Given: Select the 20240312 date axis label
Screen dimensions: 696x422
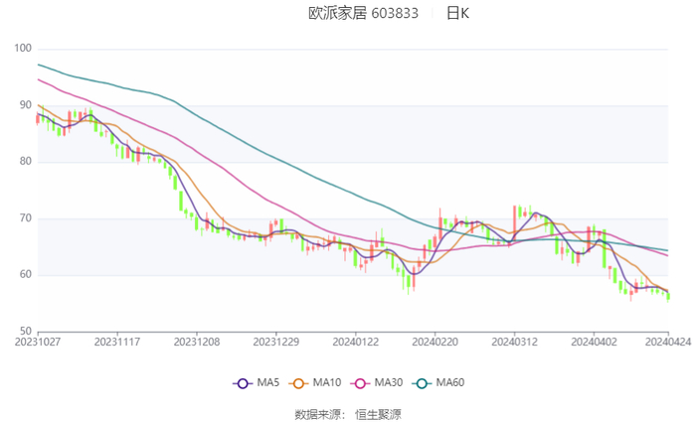Looking at the screenshot, I should click(x=514, y=343).
